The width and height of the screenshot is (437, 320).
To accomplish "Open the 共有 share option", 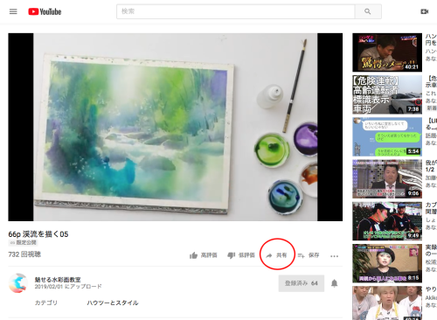I will click(276, 255).
